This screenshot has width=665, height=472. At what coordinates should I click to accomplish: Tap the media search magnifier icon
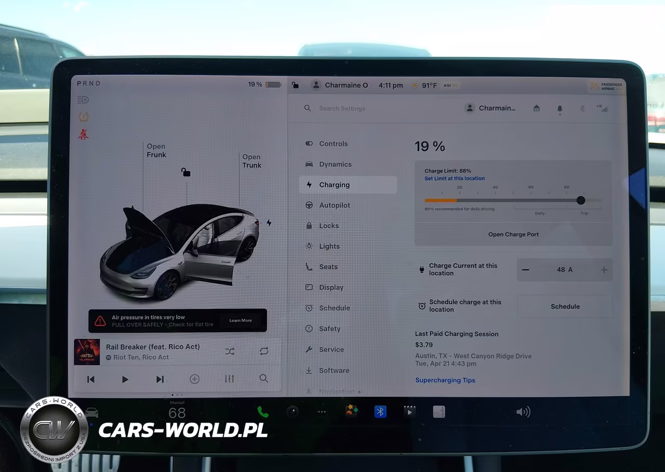264,378
